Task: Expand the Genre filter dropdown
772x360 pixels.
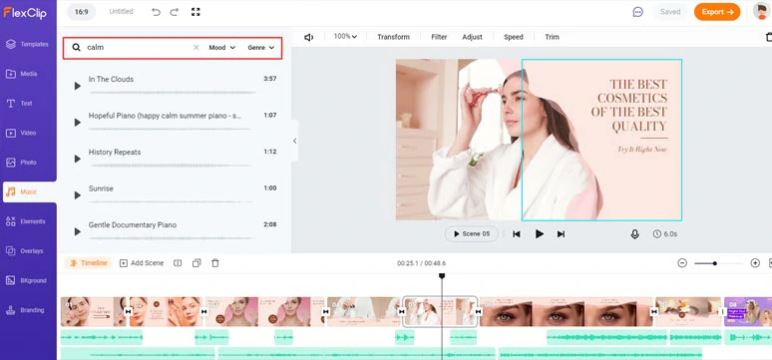Action: [x=261, y=48]
